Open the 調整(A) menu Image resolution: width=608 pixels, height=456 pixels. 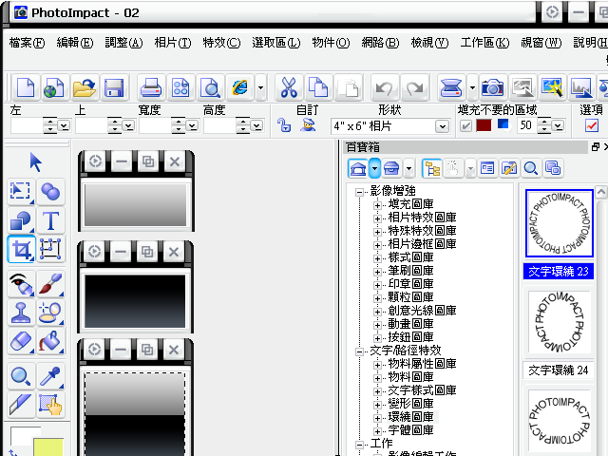pos(123,42)
